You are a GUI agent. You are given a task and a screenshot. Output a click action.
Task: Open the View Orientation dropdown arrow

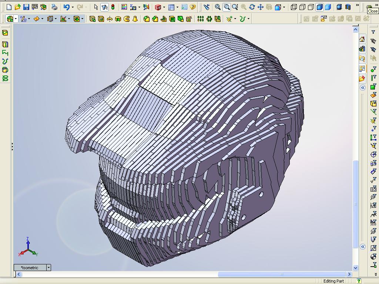tap(284, 7)
